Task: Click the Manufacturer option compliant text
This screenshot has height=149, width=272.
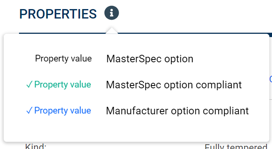Action: tap(177, 111)
